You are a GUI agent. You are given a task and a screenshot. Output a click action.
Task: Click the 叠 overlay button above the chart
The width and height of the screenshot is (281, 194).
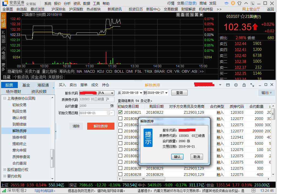click(183, 15)
